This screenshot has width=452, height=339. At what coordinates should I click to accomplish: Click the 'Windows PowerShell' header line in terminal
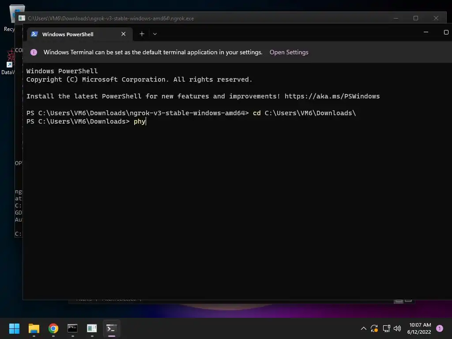coord(62,71)
